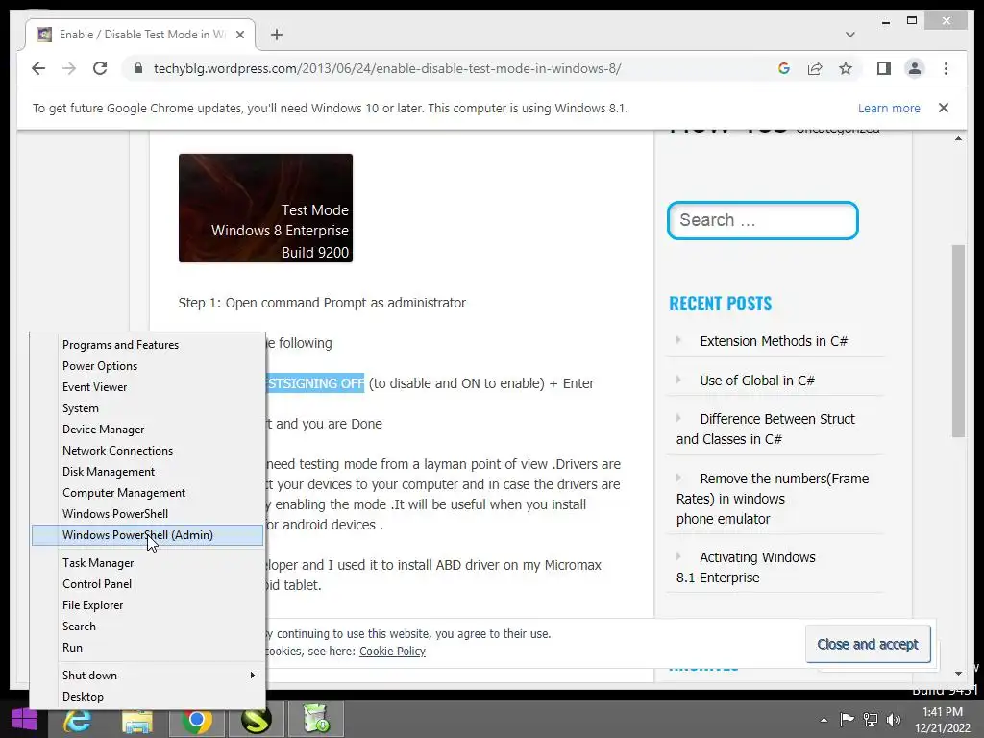Bookmark the page with the star icon

pos(846,68)
